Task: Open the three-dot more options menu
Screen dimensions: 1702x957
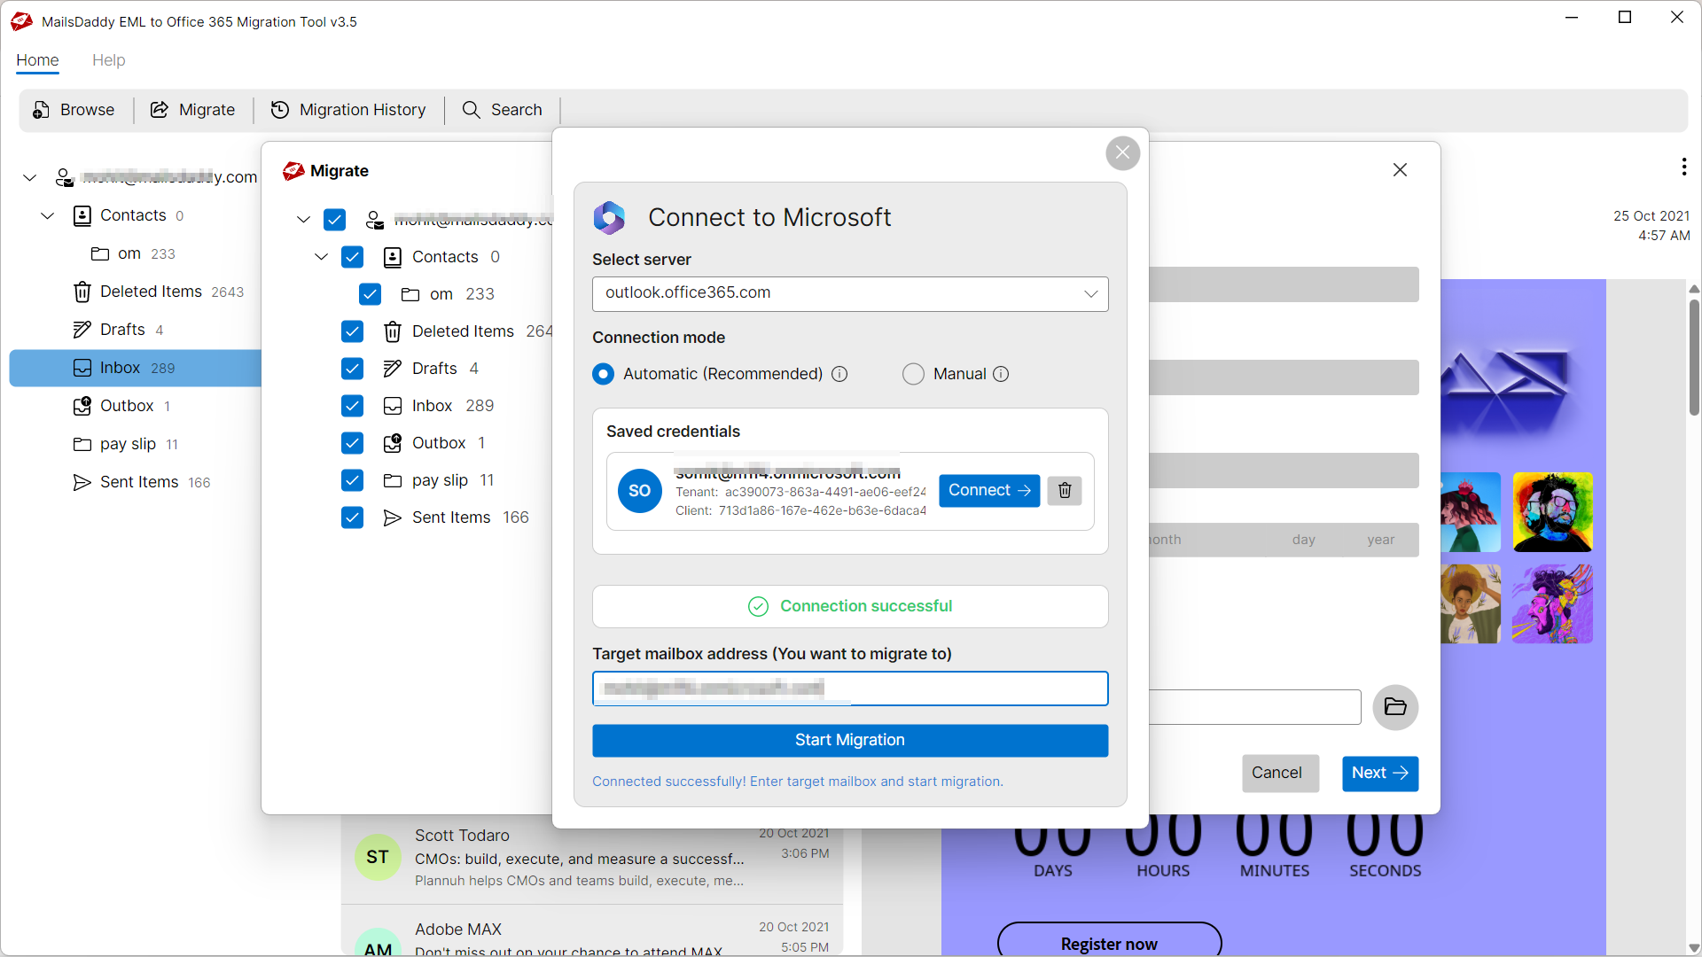Action: (x=1683, y=167)
